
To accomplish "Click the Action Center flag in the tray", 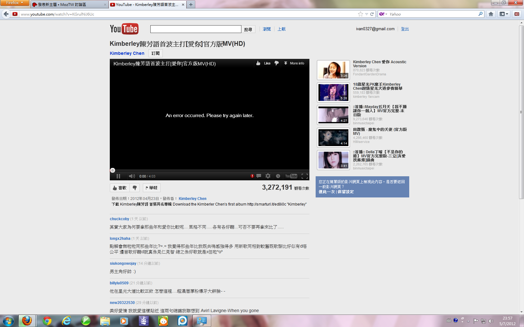I will pos(476,321).
